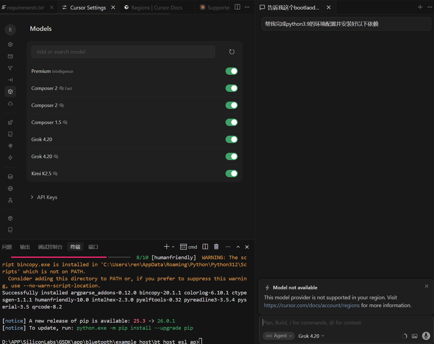434x344 pixels.
Task: Attach an image using the picture icon
Action: click(414, 336)
